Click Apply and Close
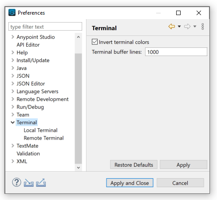The height and width of the screenshot is (200, 217). coord(130,183)
